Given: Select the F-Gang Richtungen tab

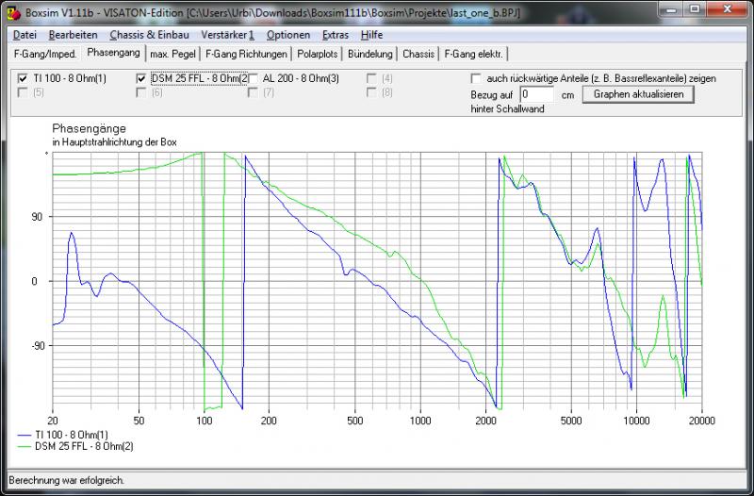Looking at the screenshot, I should [x=247, y=54].
